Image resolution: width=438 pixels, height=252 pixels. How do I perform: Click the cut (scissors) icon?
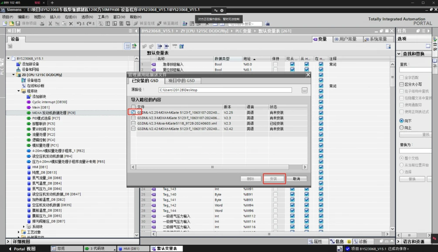click(50, 23)
